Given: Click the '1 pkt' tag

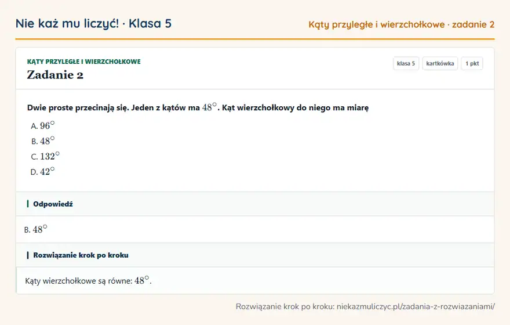Looking at the screenshot, I should click(x=472, y=63).
